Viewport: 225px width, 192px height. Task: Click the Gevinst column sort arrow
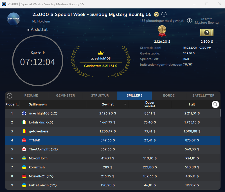pos(125,104)
